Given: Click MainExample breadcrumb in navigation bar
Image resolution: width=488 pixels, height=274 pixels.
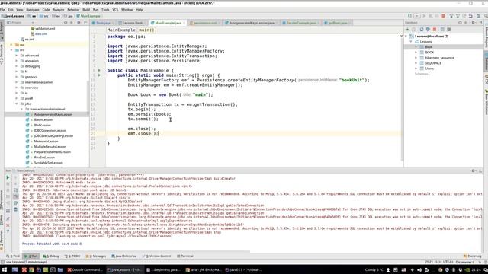Looking at the screenshot, I should [x=89, y=16].
